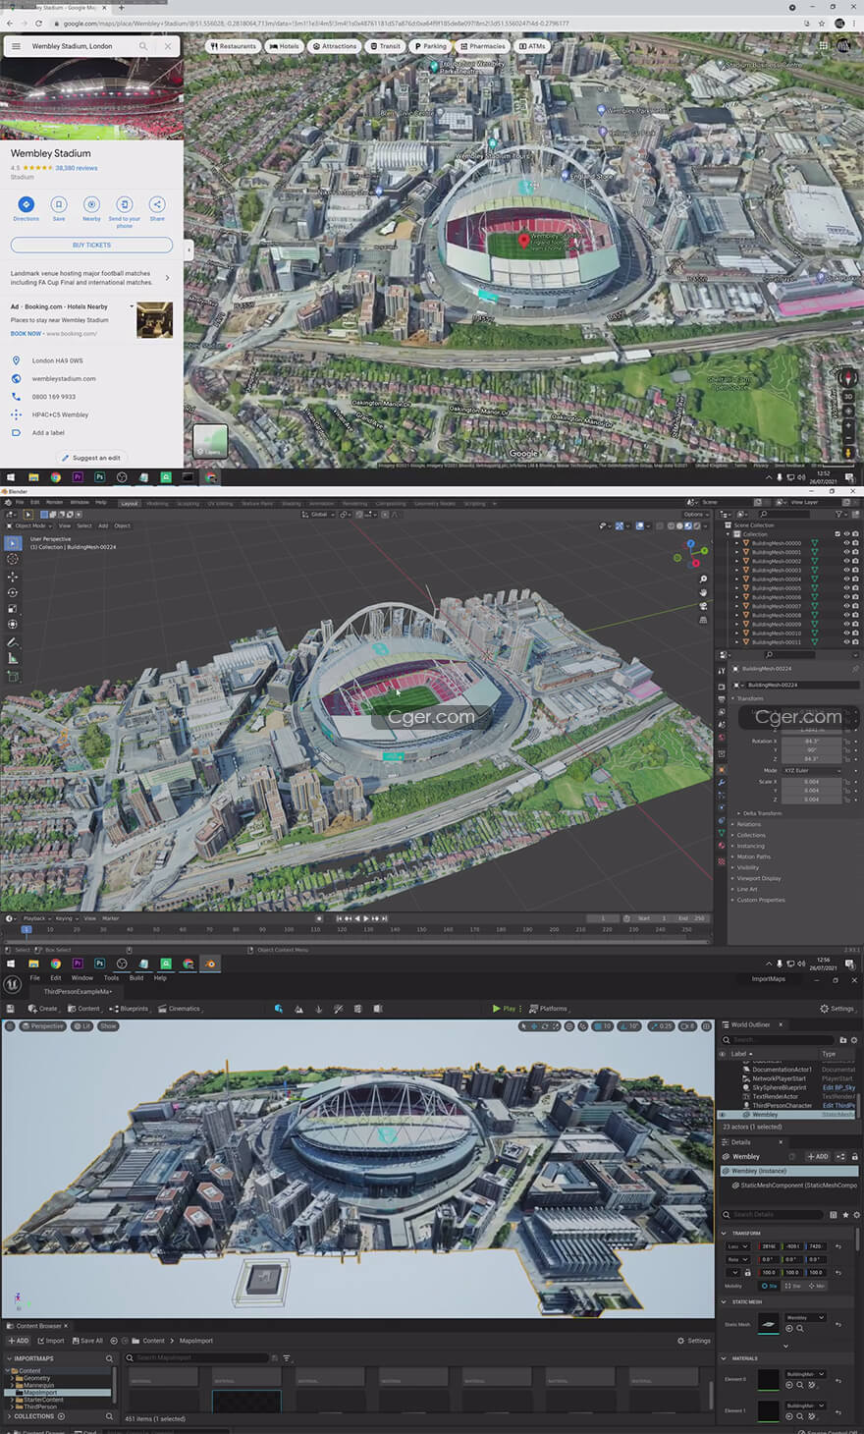Select the Blender Select Box tool
Screen dimensions: 864x1434
[13, 542]
